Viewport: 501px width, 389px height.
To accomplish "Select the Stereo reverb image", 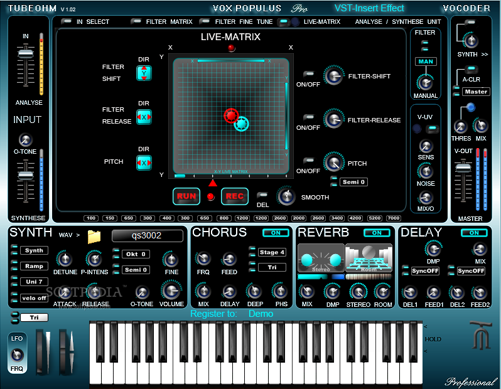I will click(x=321, y=258).
